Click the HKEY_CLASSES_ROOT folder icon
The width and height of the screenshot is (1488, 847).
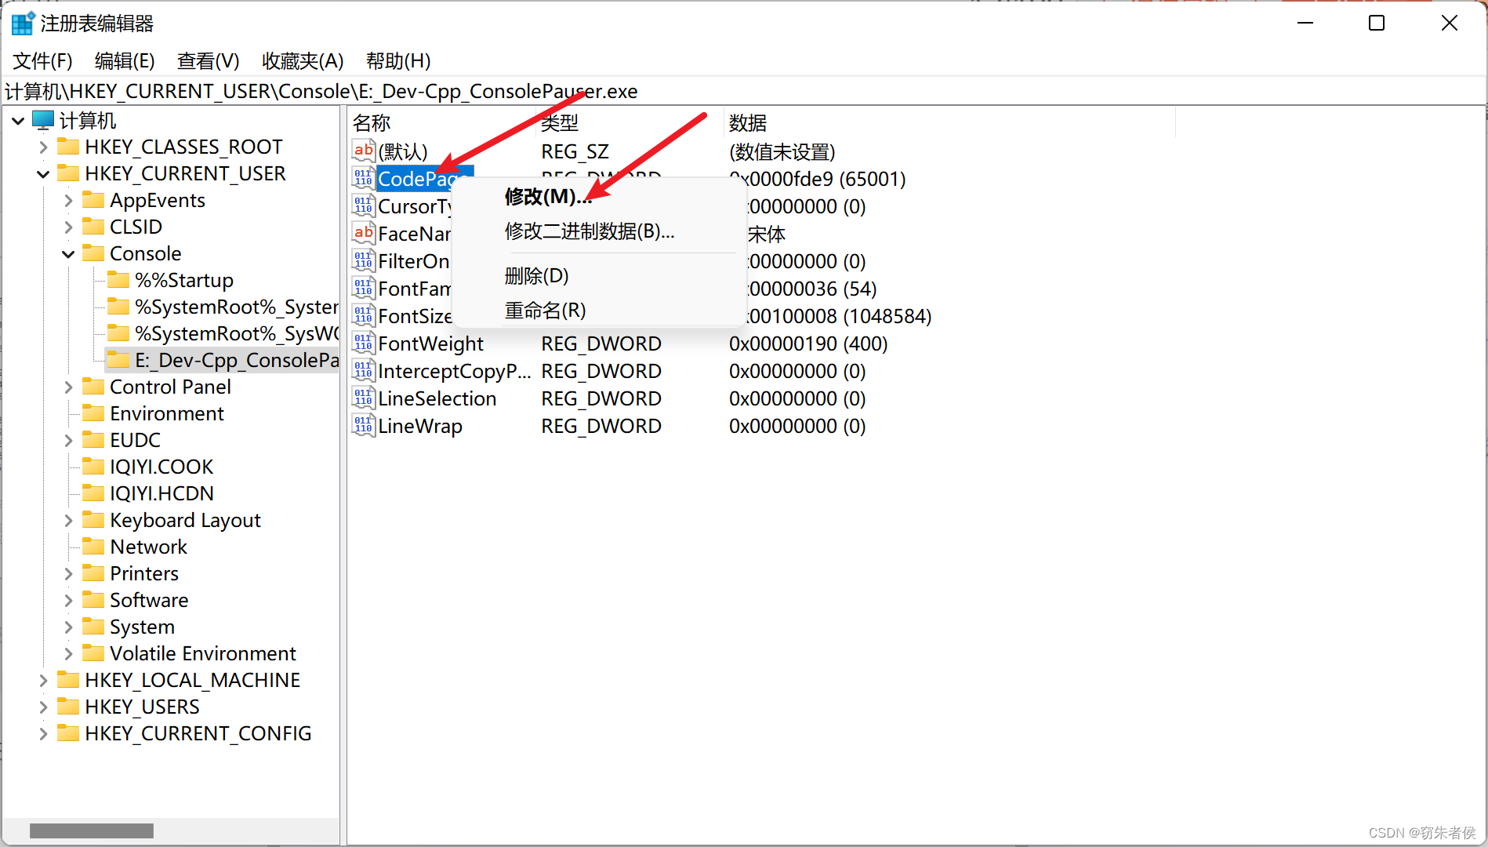click(68, 147)
